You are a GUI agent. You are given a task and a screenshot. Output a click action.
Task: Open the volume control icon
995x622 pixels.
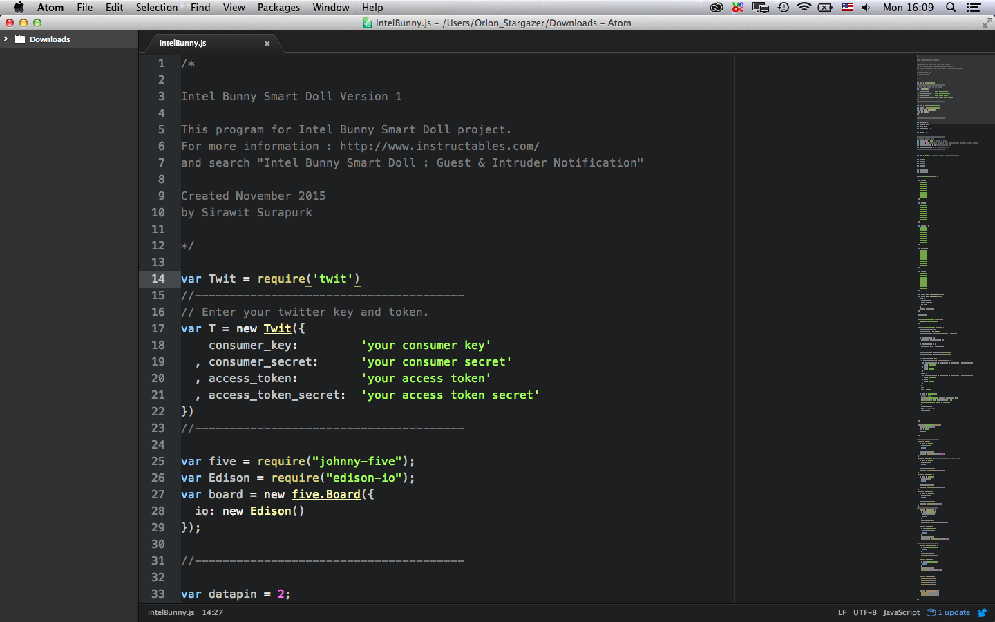866,8
